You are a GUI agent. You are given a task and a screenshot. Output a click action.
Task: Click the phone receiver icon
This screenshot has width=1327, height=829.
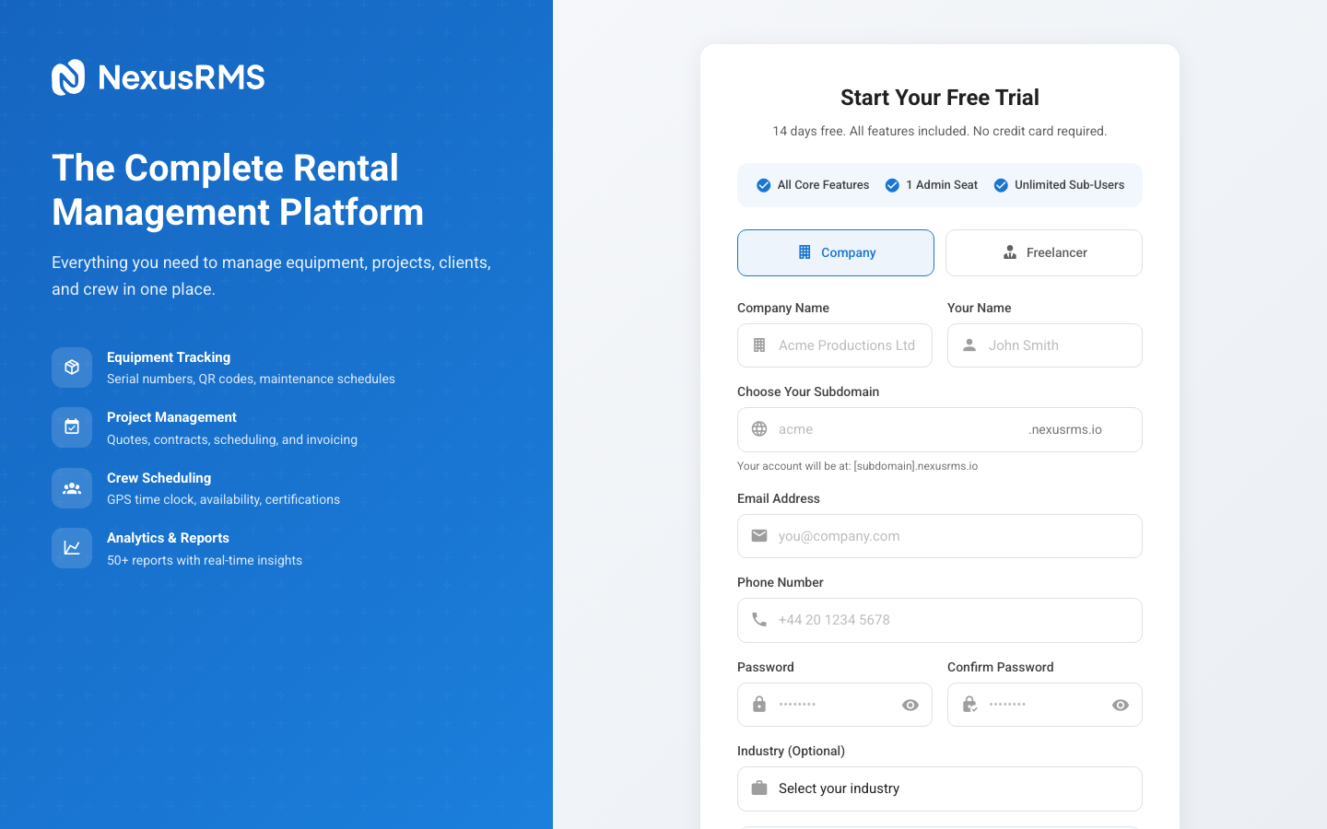pos(759,619)
